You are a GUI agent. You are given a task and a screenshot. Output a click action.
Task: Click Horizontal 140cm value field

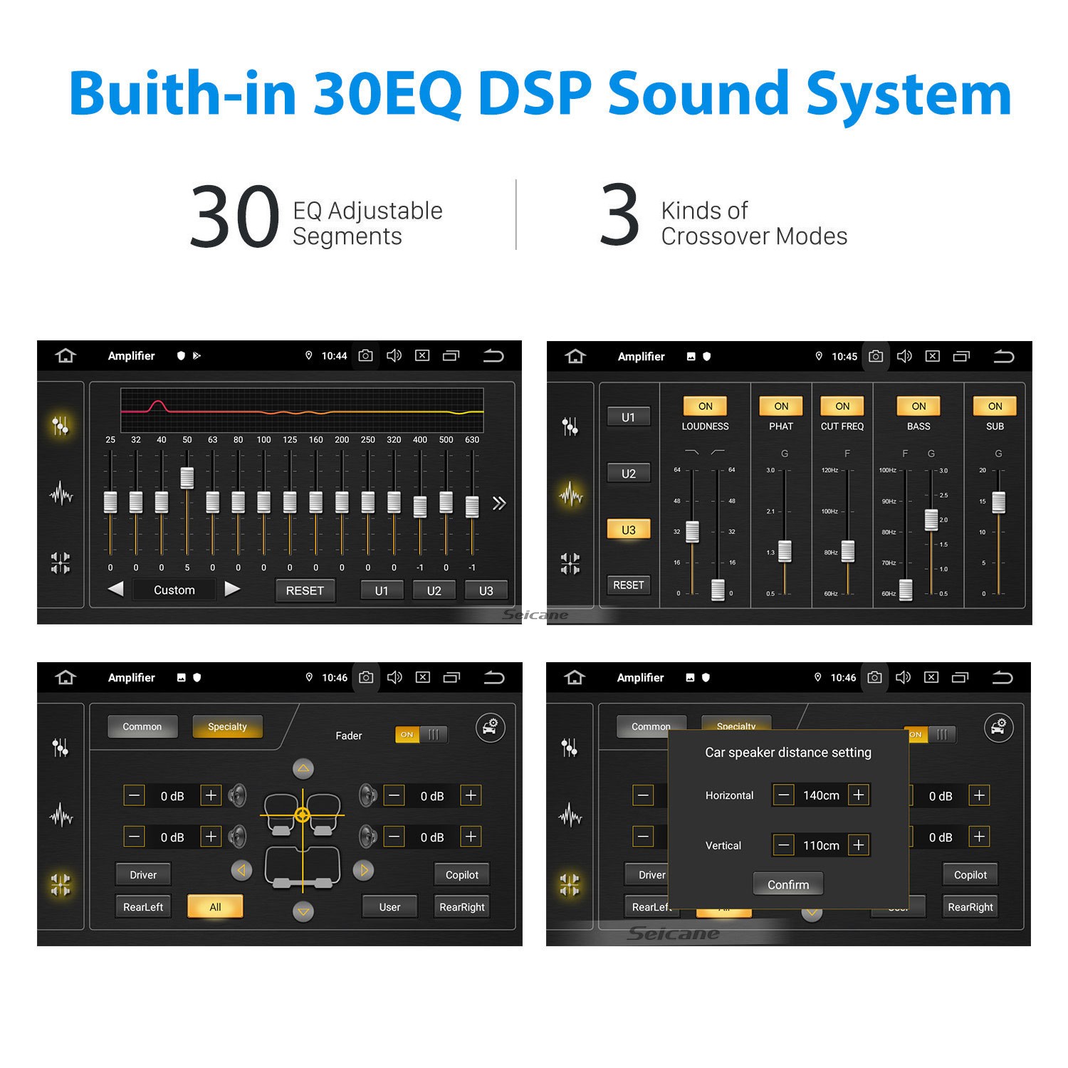click(821, 795)
